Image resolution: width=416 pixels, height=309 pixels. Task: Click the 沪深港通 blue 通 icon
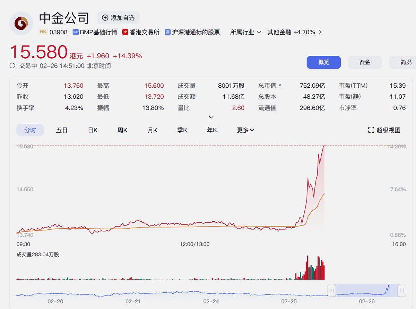tap(168, 32)
